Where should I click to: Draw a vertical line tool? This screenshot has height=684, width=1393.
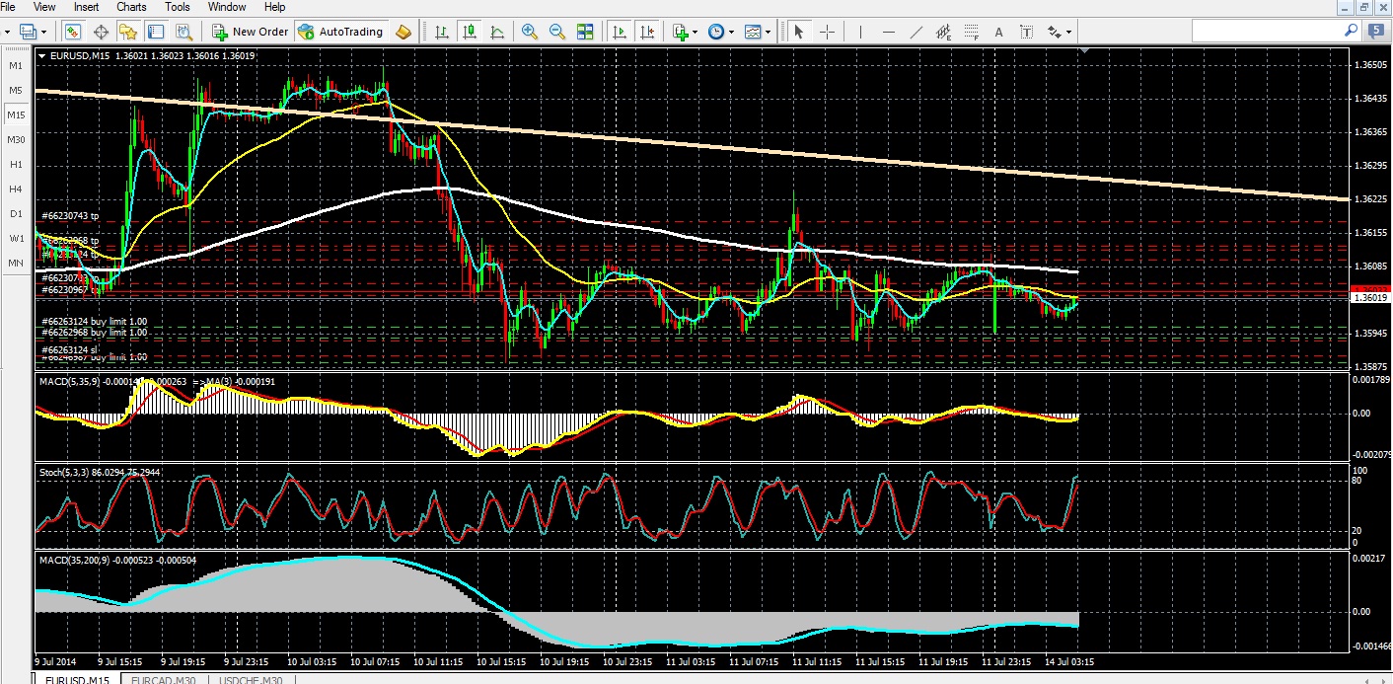(860, 32)
